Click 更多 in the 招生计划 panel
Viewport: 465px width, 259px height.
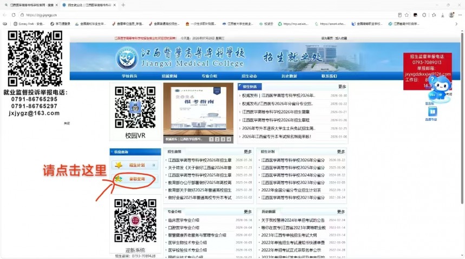[x=341, y=152]
